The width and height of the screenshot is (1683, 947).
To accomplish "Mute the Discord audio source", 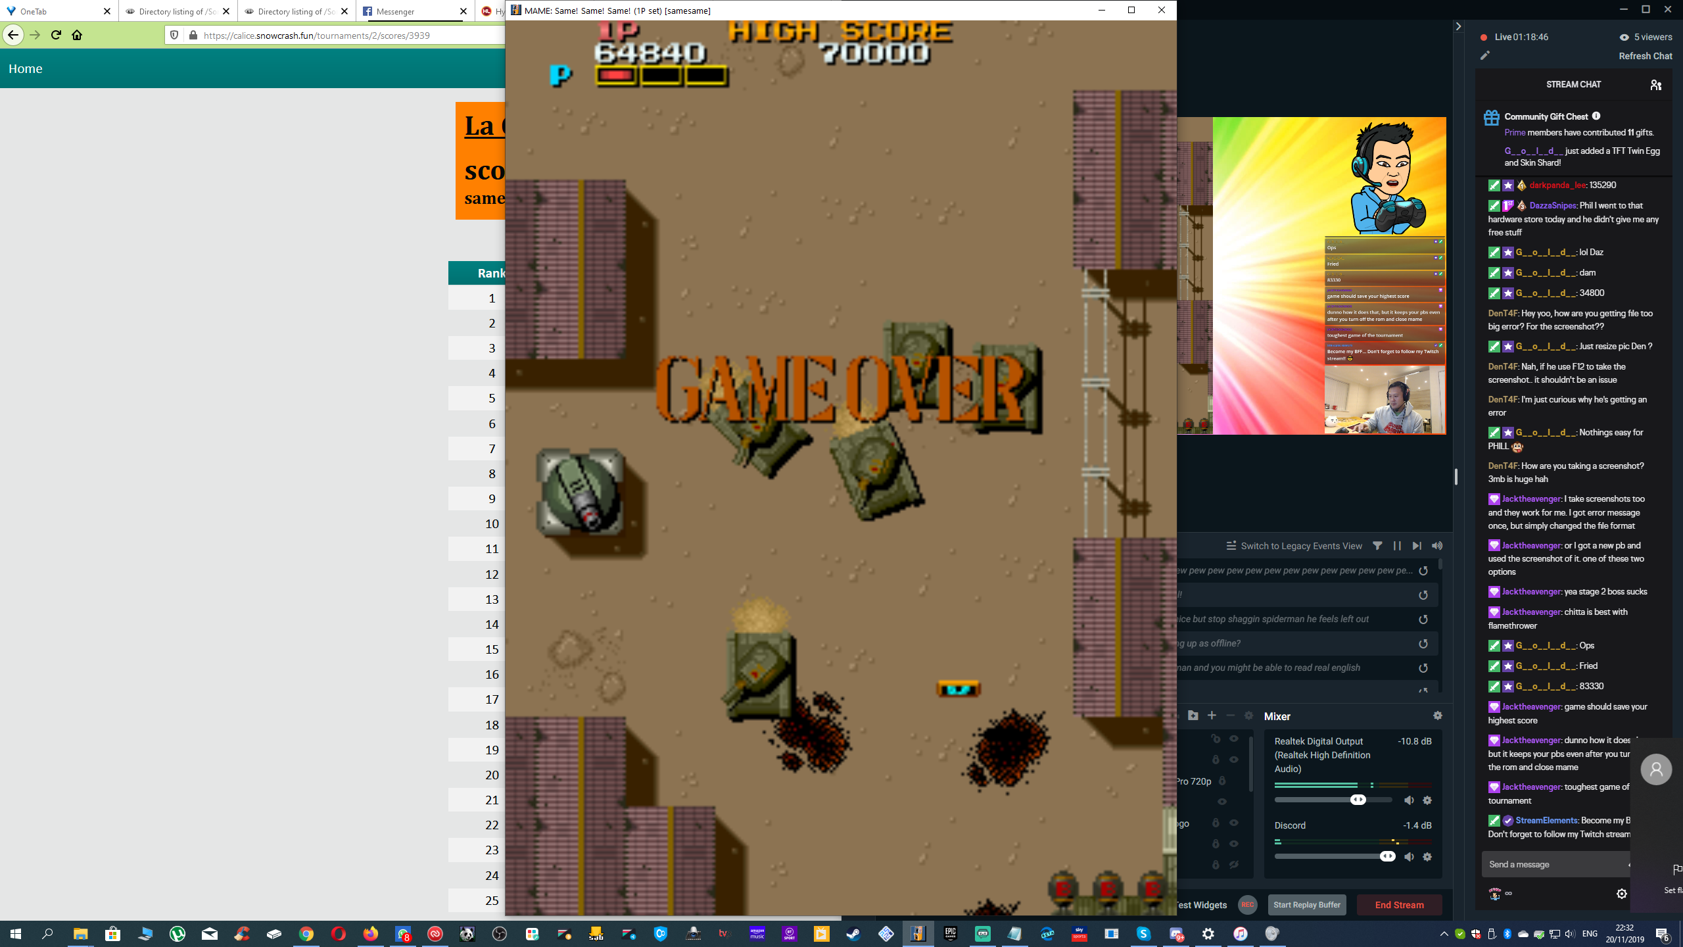I will [x=1409, y=857].
